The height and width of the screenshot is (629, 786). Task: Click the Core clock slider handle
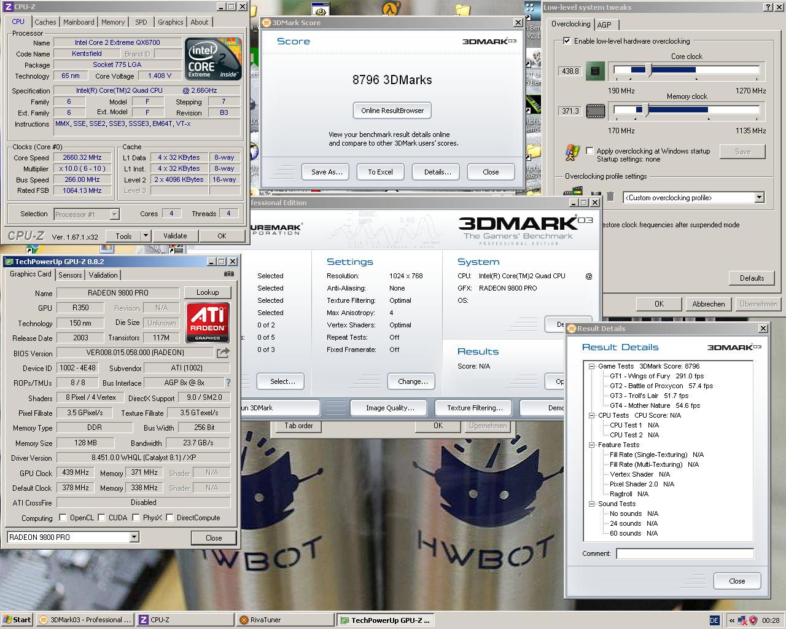tap(649, 70)
